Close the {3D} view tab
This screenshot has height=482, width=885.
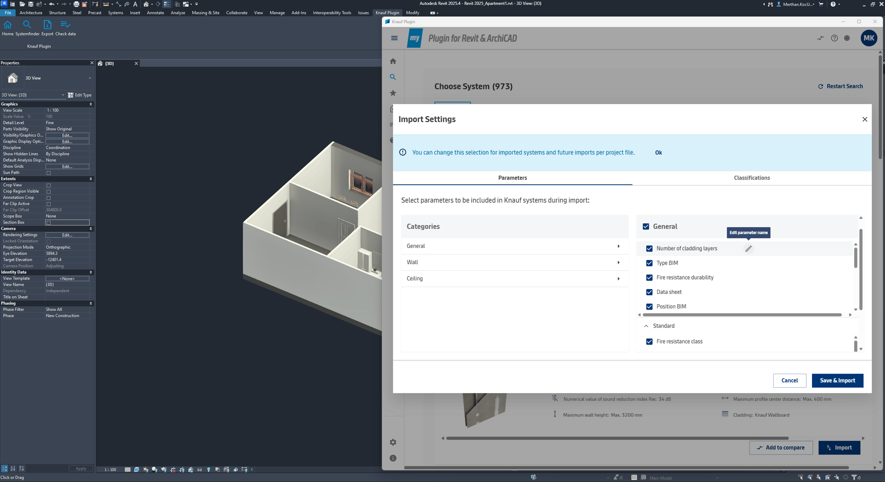(x=136, y=63)
